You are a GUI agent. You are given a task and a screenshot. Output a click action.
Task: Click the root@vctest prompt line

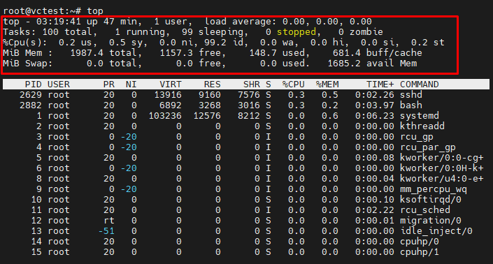(x=53, y=11)
